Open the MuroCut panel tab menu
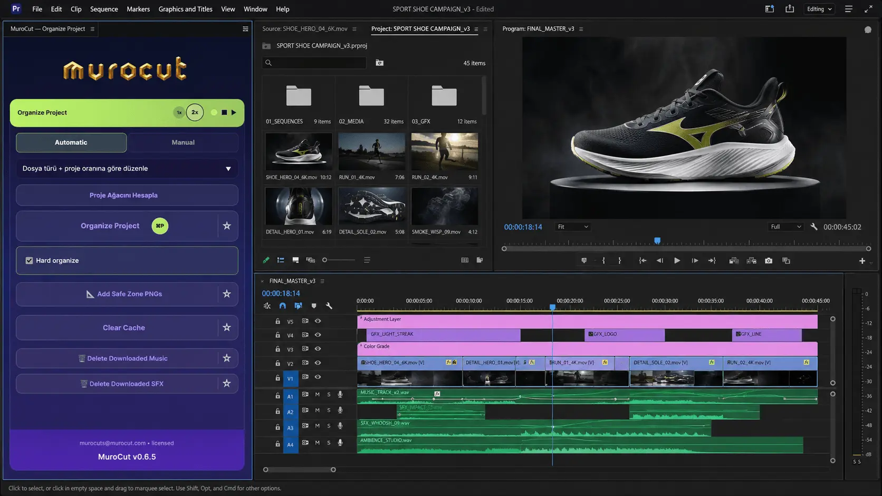882x496 pixels. [x=92, y=29]
